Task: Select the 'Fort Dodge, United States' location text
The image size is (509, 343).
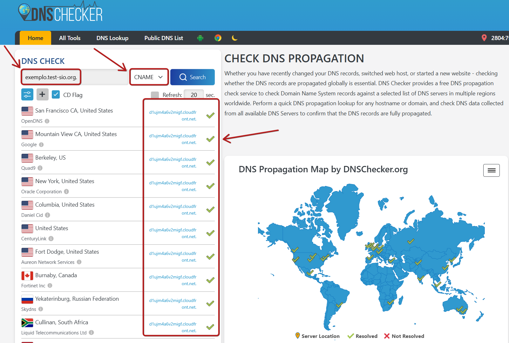Action: click(67, 252)
